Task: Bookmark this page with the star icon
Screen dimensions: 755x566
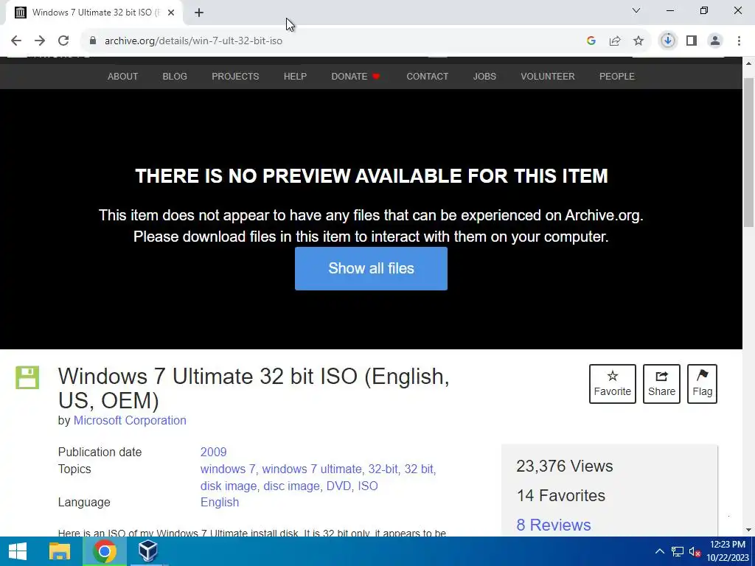Action: (639, 41)
